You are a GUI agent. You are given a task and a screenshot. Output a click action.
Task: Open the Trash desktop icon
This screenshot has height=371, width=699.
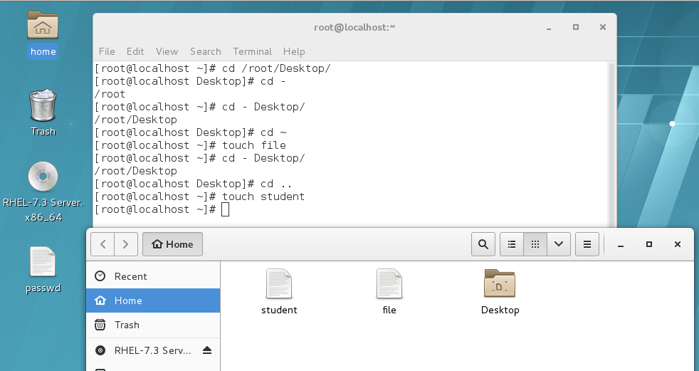coord(43,105)
